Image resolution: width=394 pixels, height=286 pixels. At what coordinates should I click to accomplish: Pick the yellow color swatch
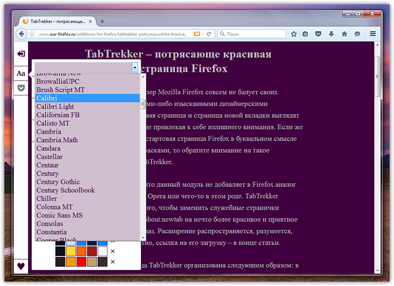click(x=71, y=251)
